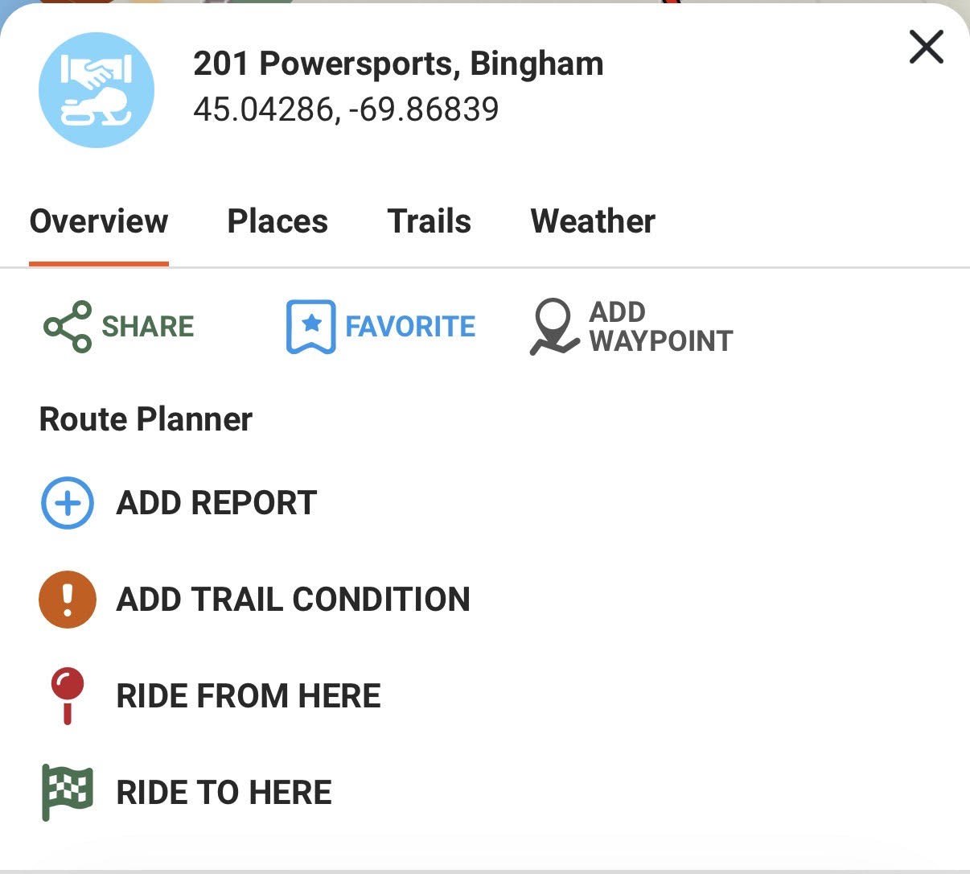Close the 201 Powersports panel
The height and width of the screenshot is (874, 970).
pyautogui.click(x=926, y=47)
